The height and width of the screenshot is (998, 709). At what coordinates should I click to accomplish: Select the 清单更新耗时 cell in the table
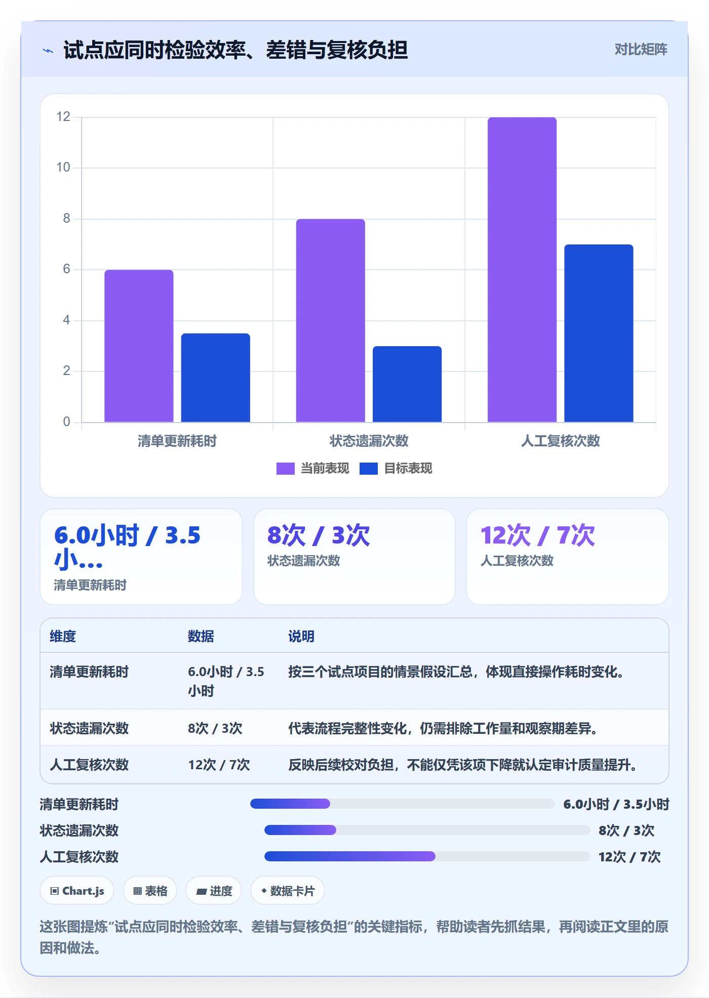pyautogui.click(x=89, y=672)
